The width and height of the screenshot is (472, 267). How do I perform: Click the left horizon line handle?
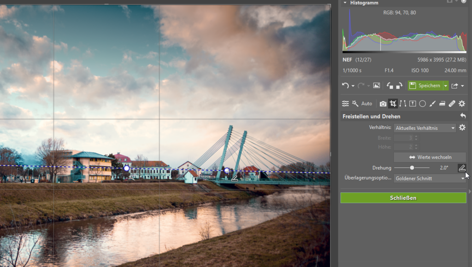127,168
